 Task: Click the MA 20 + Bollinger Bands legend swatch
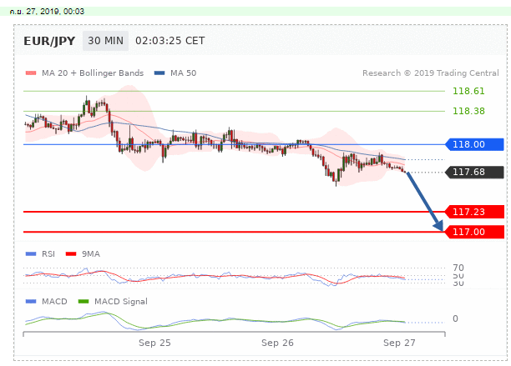click(x=31, y=73)
